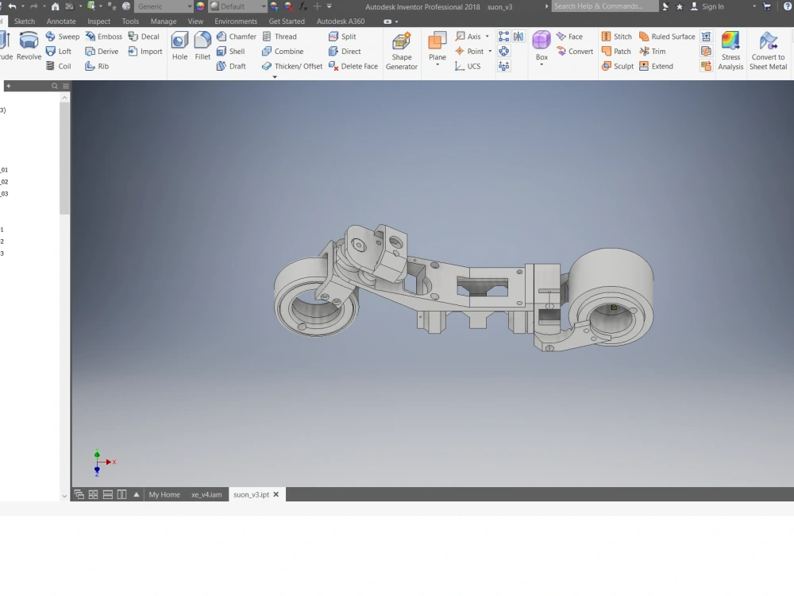Select the rectangular pattern tool
This screenshot has width=794, height=596.
[504, 37]
